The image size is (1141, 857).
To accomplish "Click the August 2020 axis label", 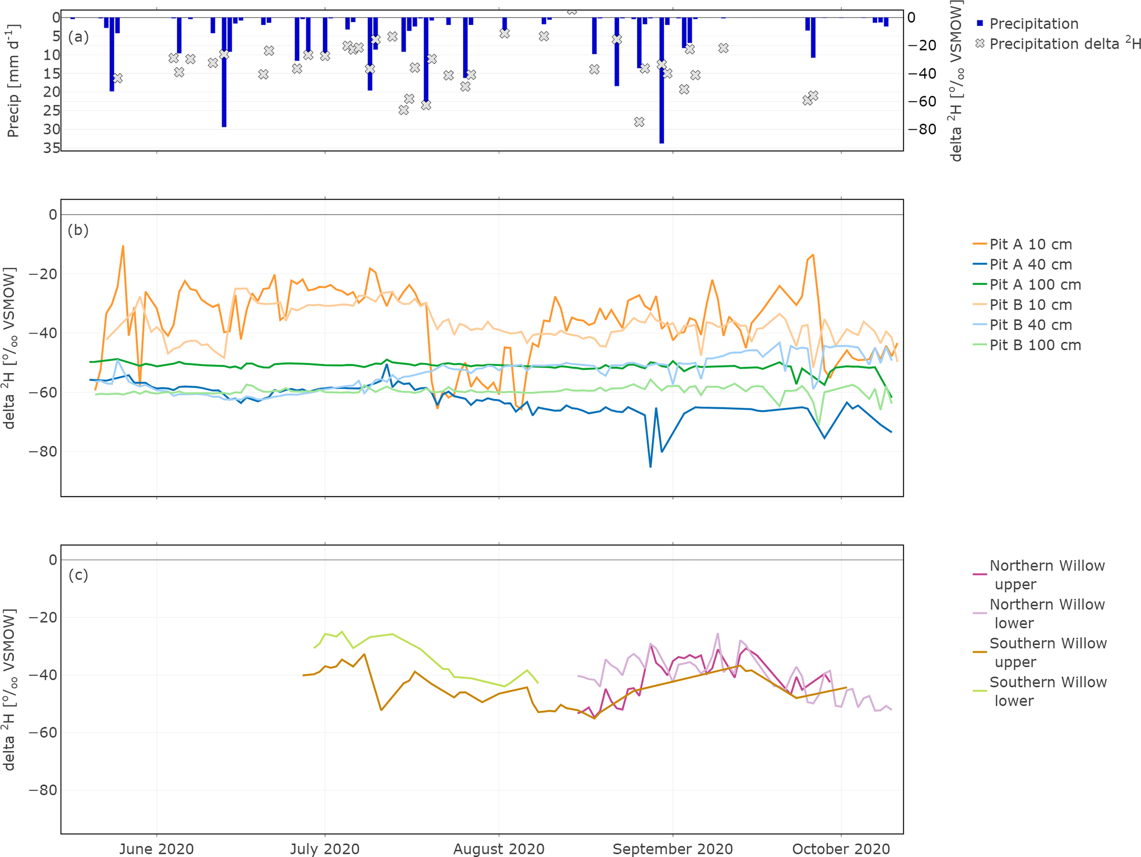I will click(498, 849).
